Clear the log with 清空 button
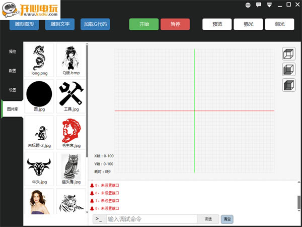The image size is (302, 227). [x=227, y=219]
